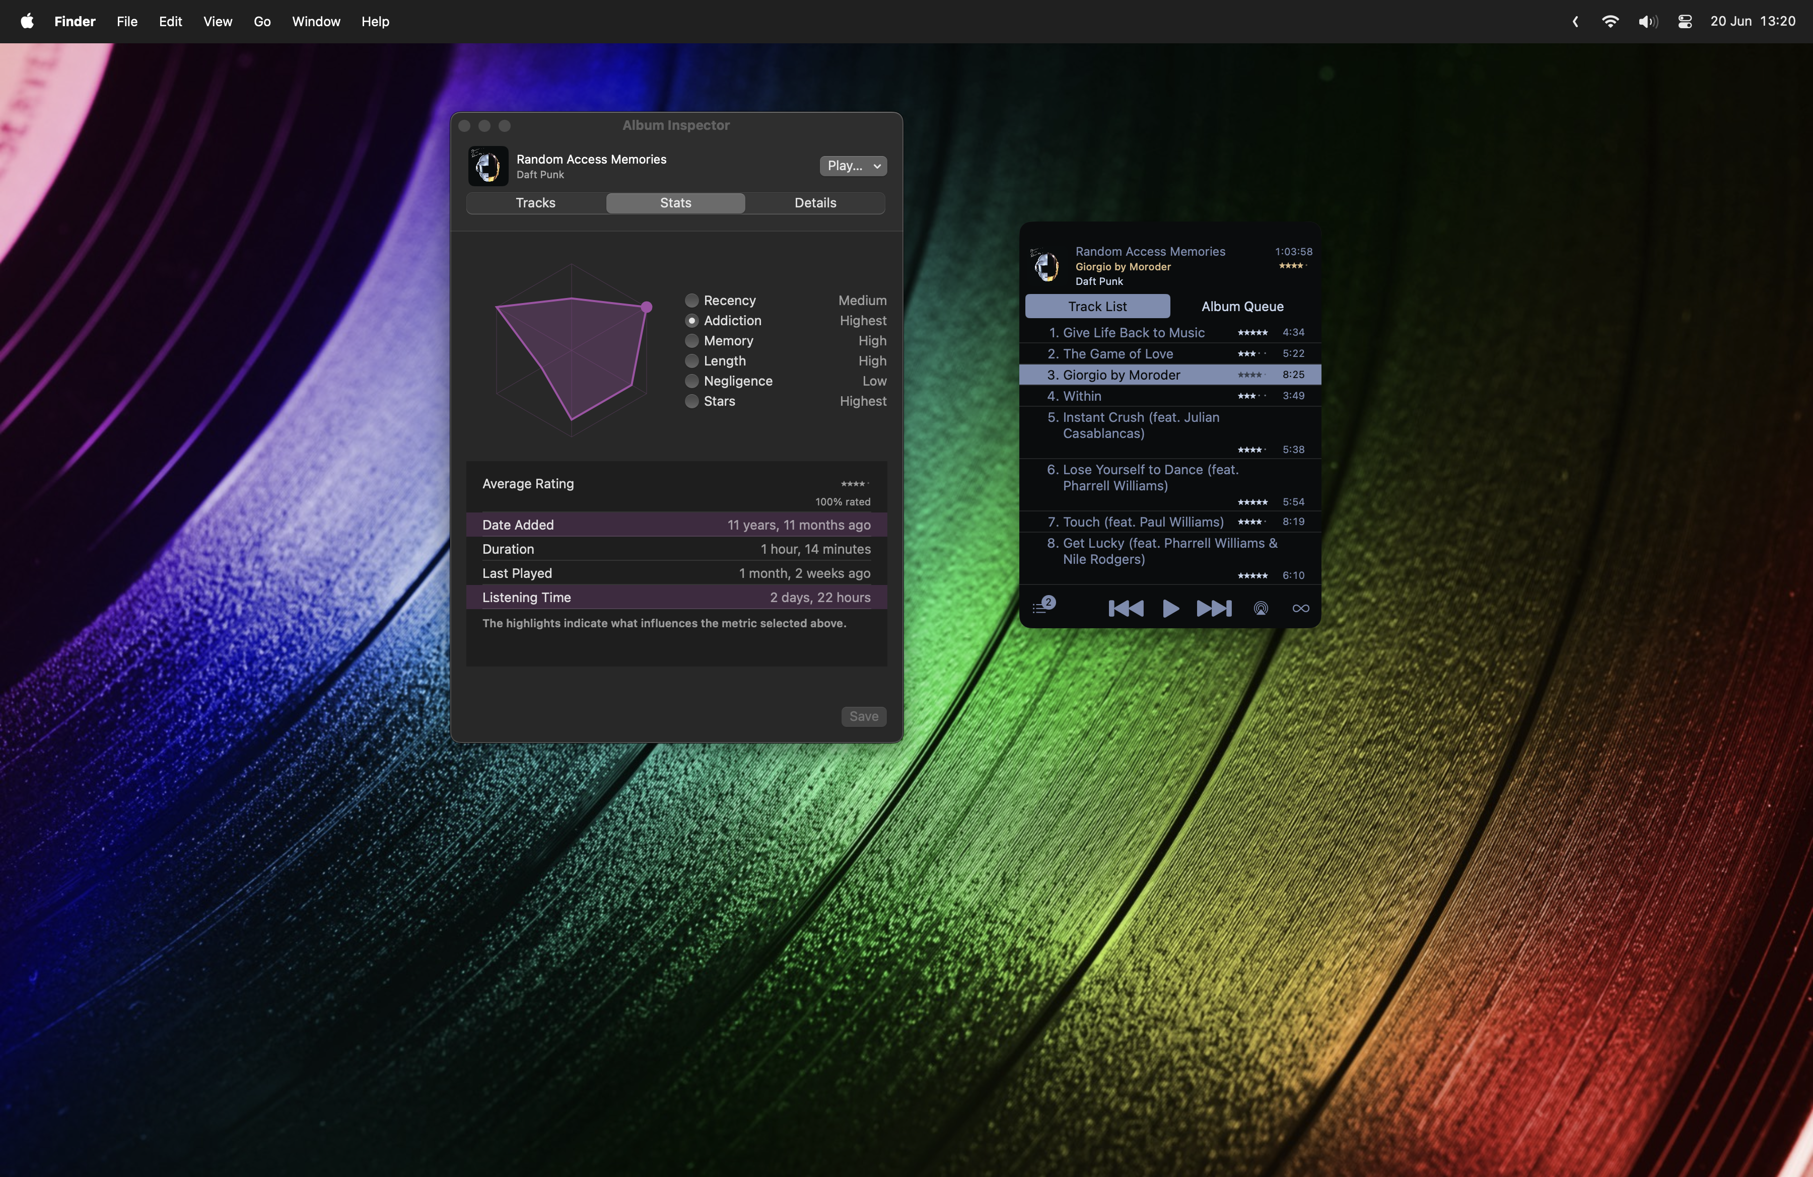Screen dimensions: 1813x1177
Task: Select track 7. Touch (feat. Paul Williams)
Action: pyautogui.click(x=1170, y=522)
